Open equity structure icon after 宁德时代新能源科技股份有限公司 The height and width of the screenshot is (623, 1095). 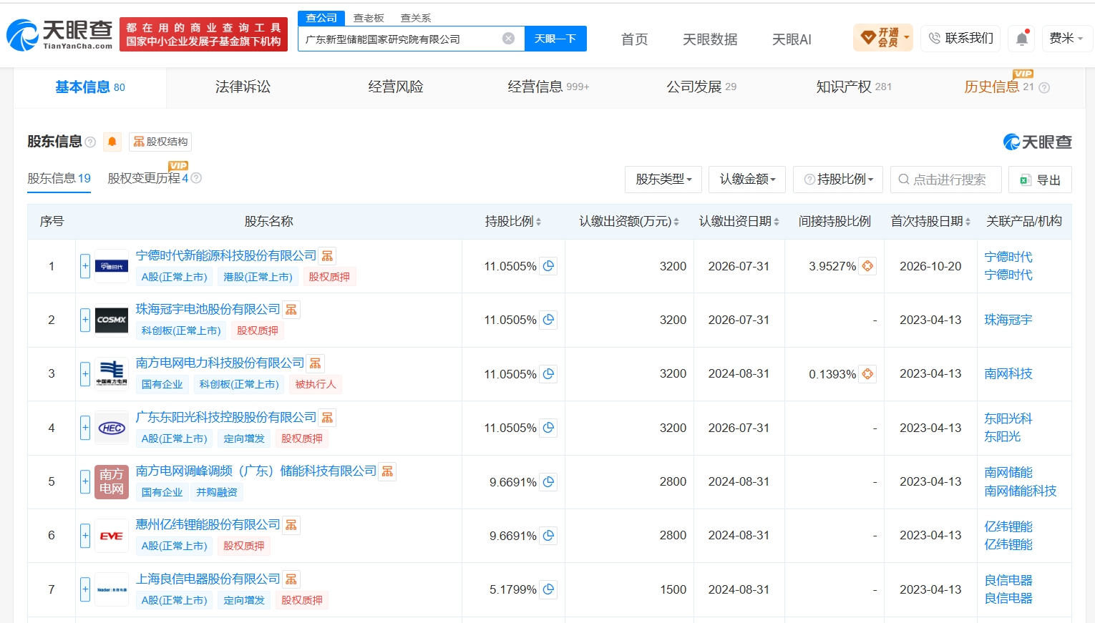(327, 256)
